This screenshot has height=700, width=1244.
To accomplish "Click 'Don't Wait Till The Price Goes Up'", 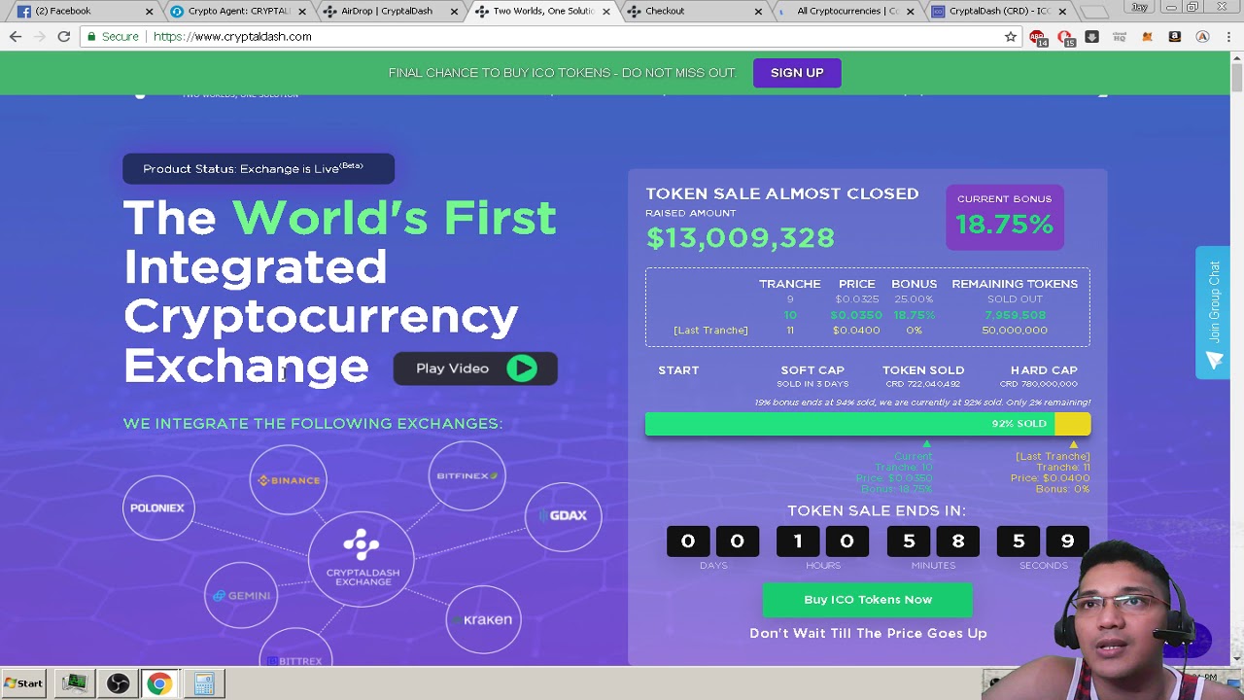I will [868, 633].
